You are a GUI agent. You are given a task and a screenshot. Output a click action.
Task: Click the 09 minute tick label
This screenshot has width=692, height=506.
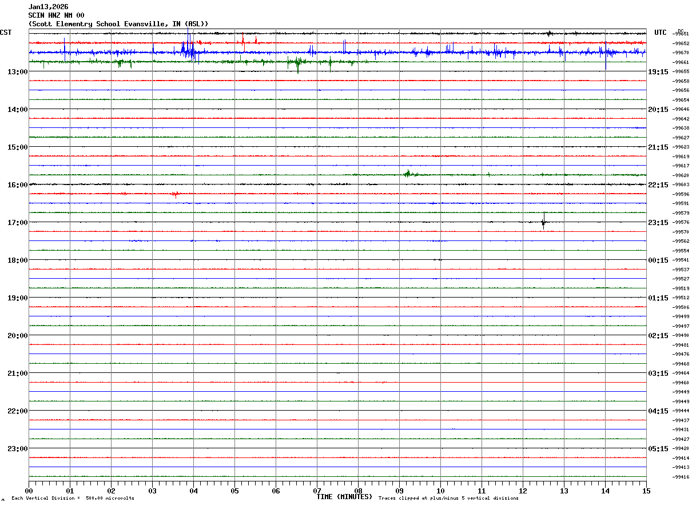(399, 491)
